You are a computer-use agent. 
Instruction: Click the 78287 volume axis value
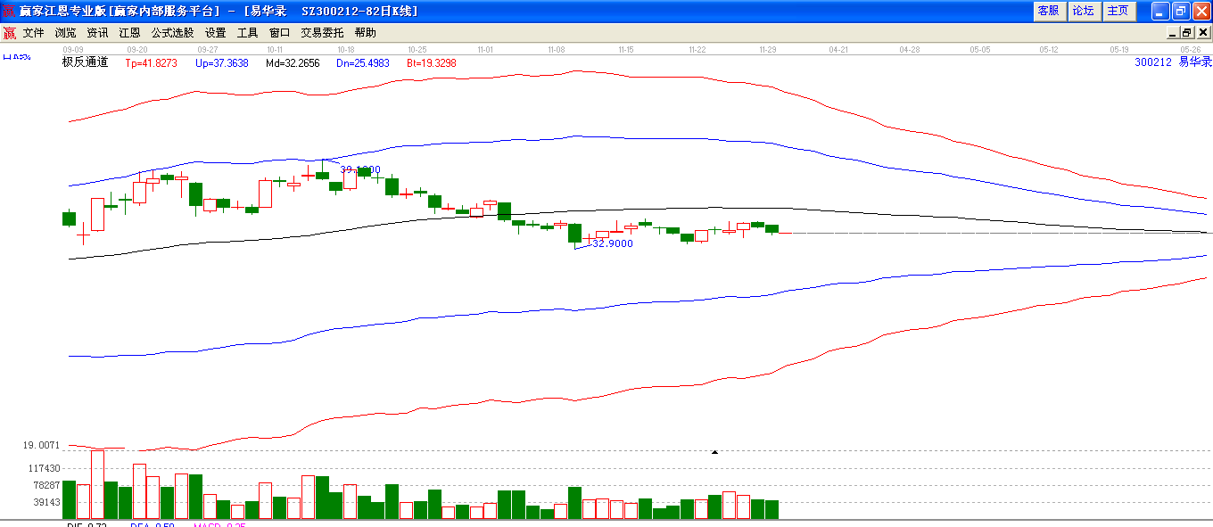46,485
